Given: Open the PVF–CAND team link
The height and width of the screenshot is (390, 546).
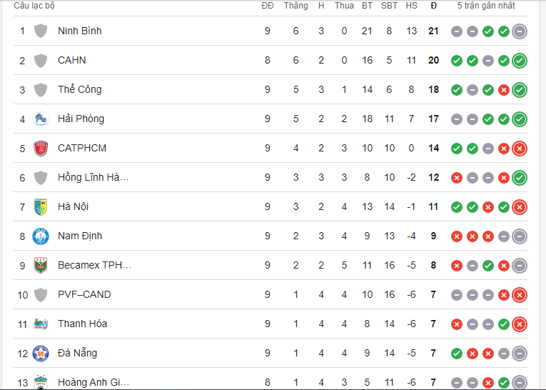Looking at the screenshot, I should click(84, 294).
